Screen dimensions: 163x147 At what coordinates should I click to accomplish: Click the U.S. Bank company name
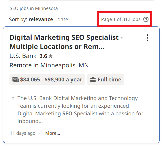coord(23,56)
